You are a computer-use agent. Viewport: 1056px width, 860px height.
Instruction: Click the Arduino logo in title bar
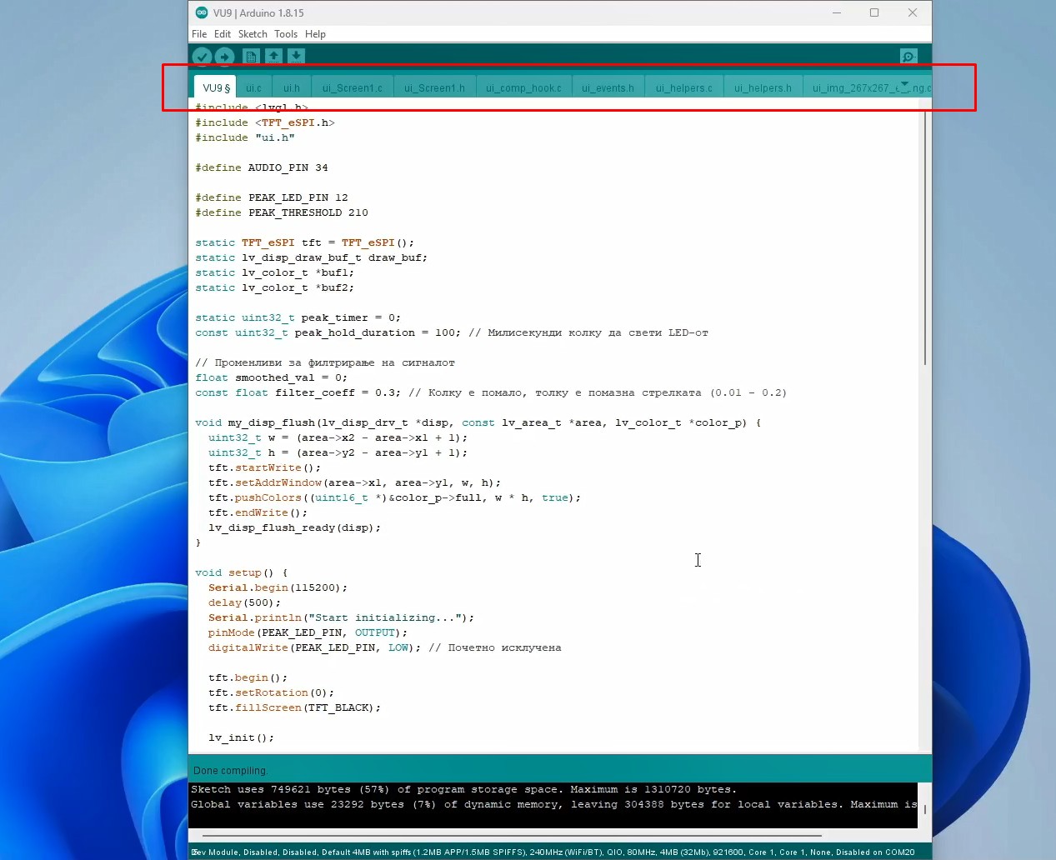click(202, 12)
